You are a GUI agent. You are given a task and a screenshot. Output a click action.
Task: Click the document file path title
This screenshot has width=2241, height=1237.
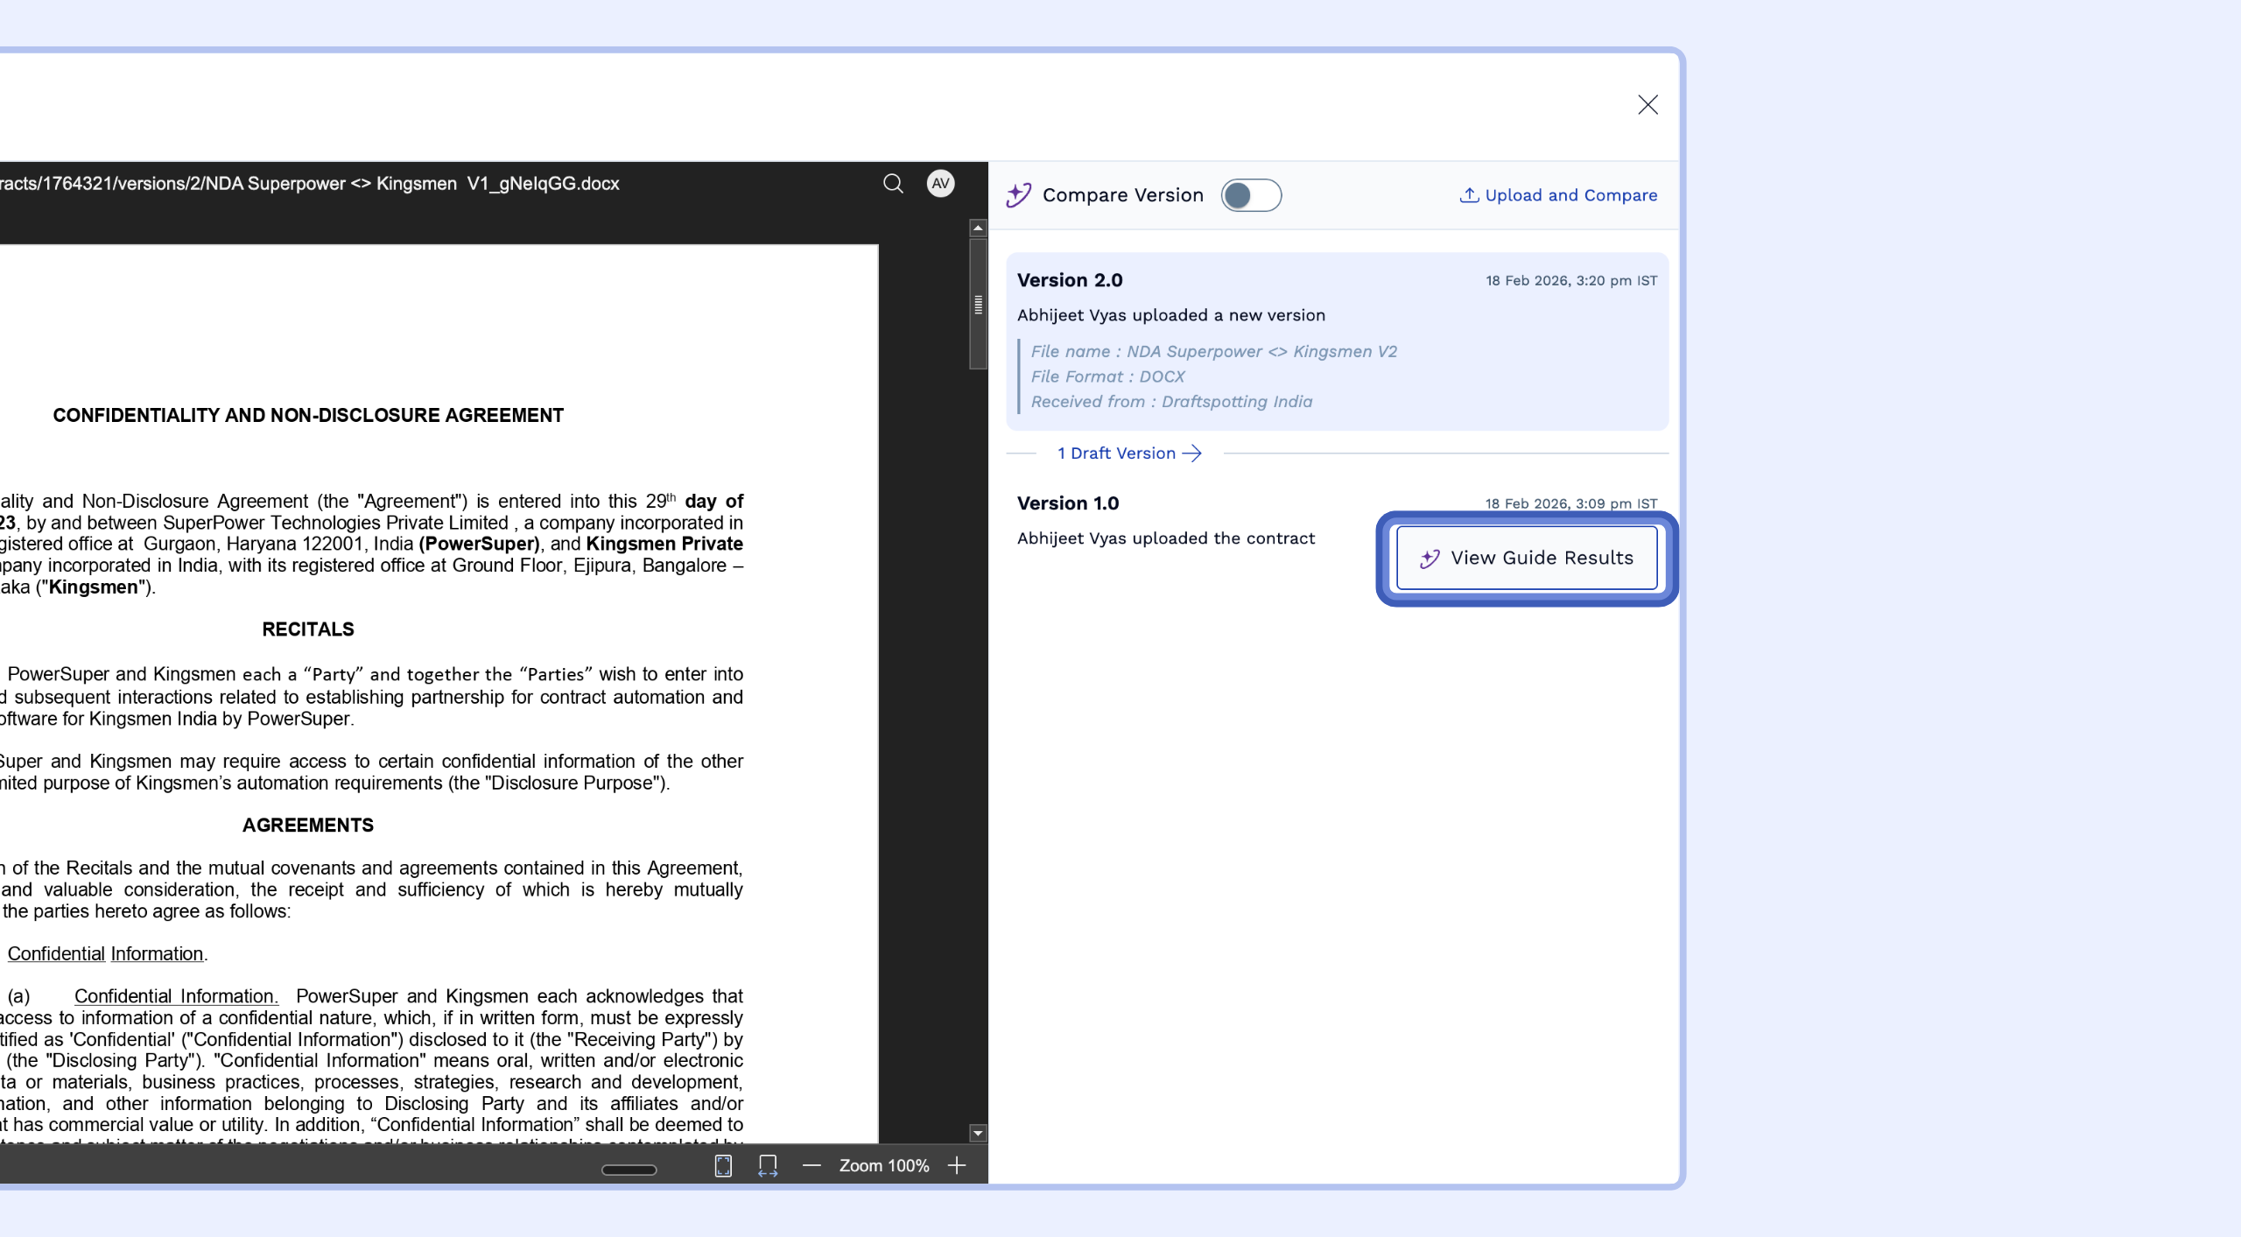308,184
